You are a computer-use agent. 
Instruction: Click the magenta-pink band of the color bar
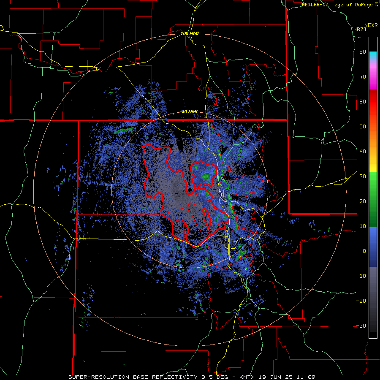click(x=373, y=75)
